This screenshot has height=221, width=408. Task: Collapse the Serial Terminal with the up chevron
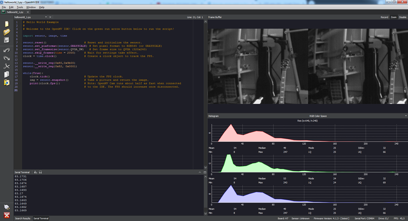pos(200,172)
